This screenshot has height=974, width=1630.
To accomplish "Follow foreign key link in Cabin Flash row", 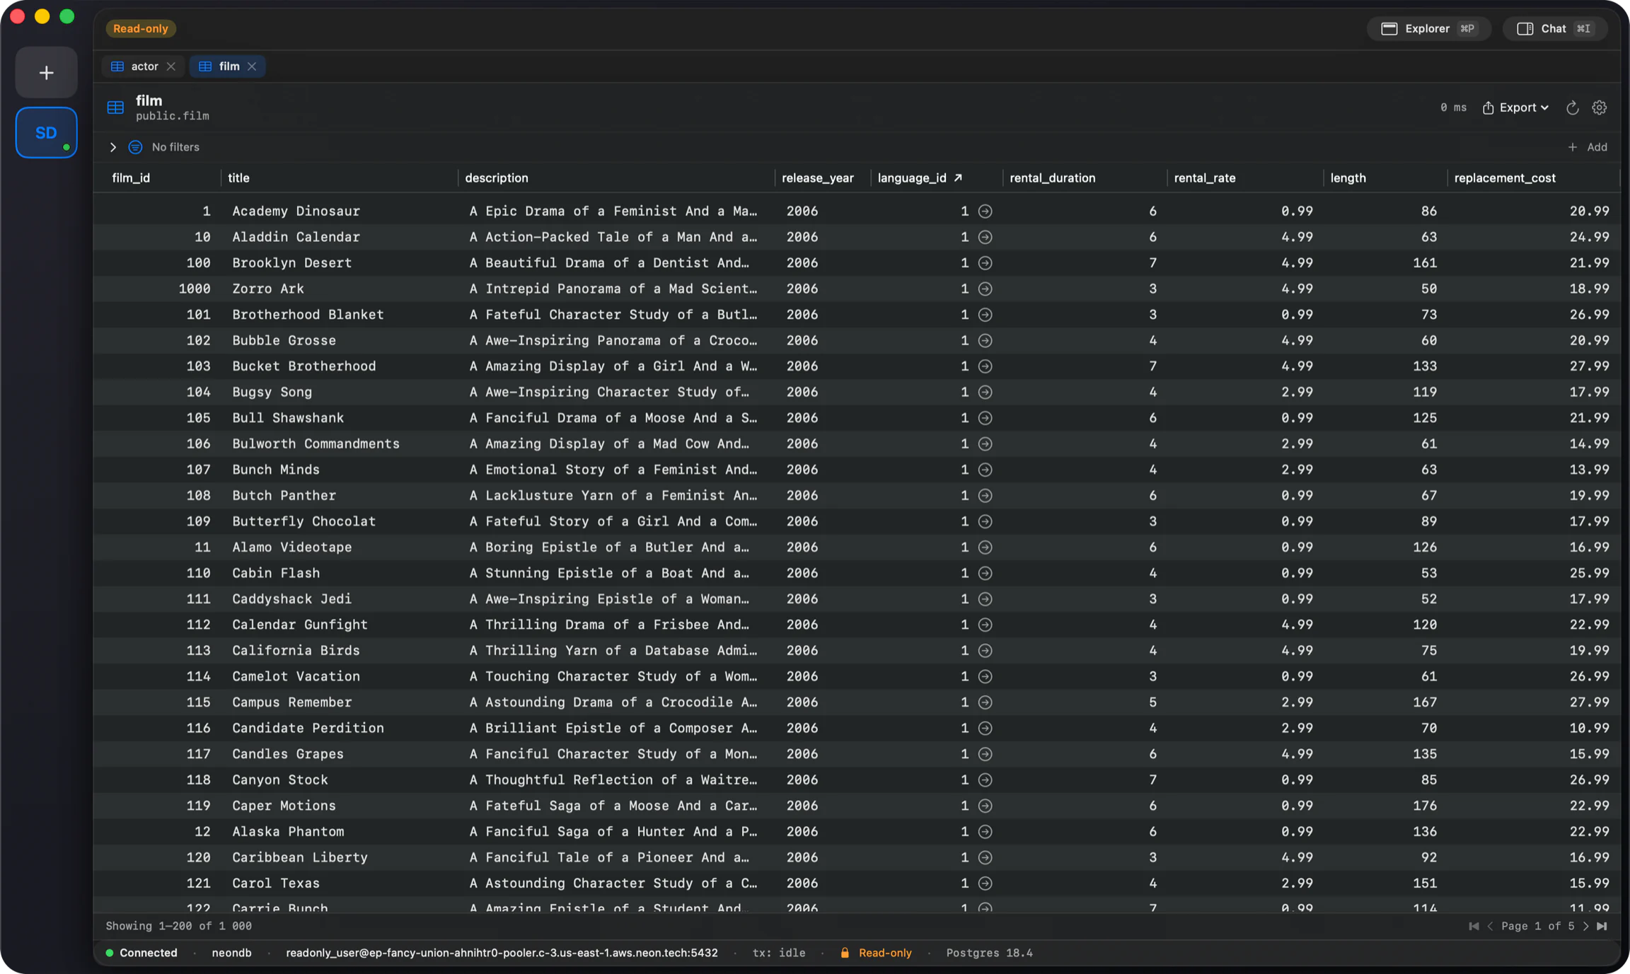I will (x=985, y=573).
